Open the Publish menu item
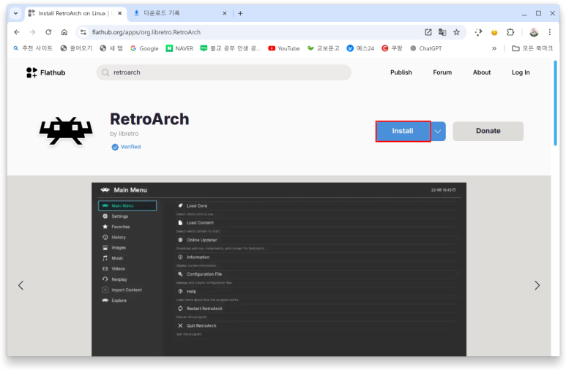This screenshot has height=370, width=566. pos(401,72)
